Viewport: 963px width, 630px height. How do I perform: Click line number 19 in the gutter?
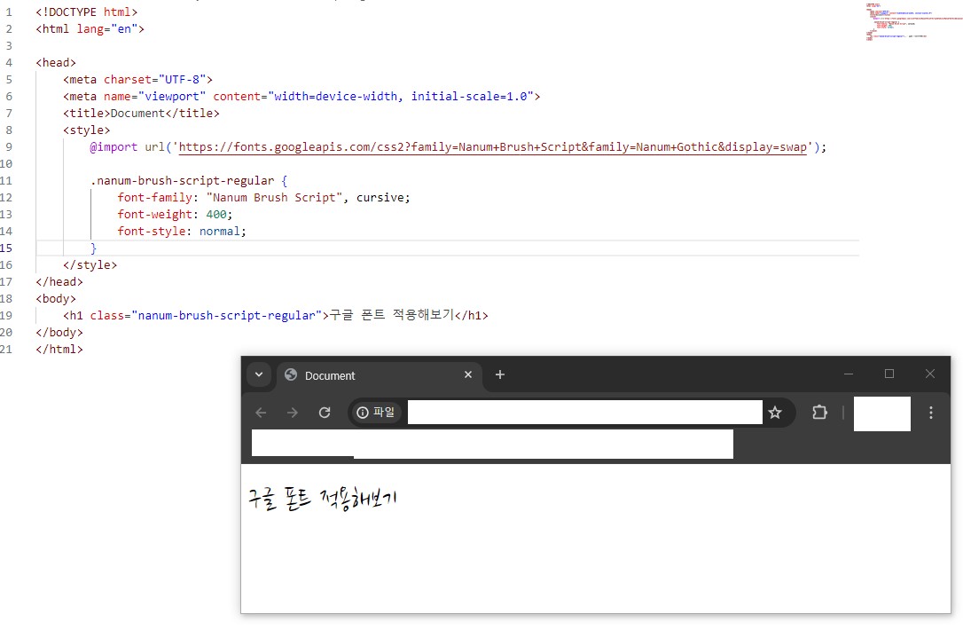pos(6,315)
